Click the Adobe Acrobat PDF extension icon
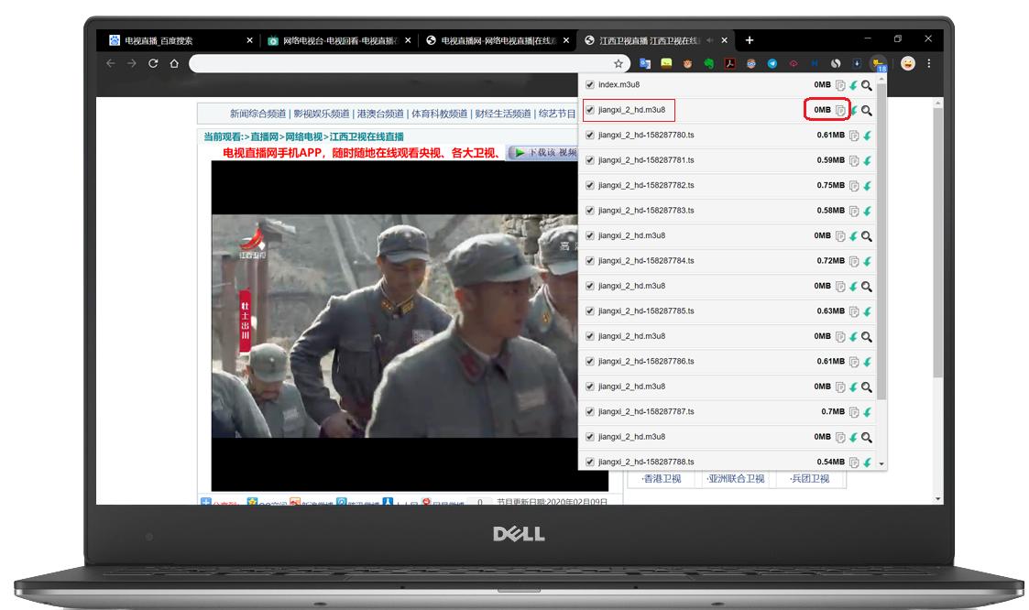 click(x=730, y=63)
